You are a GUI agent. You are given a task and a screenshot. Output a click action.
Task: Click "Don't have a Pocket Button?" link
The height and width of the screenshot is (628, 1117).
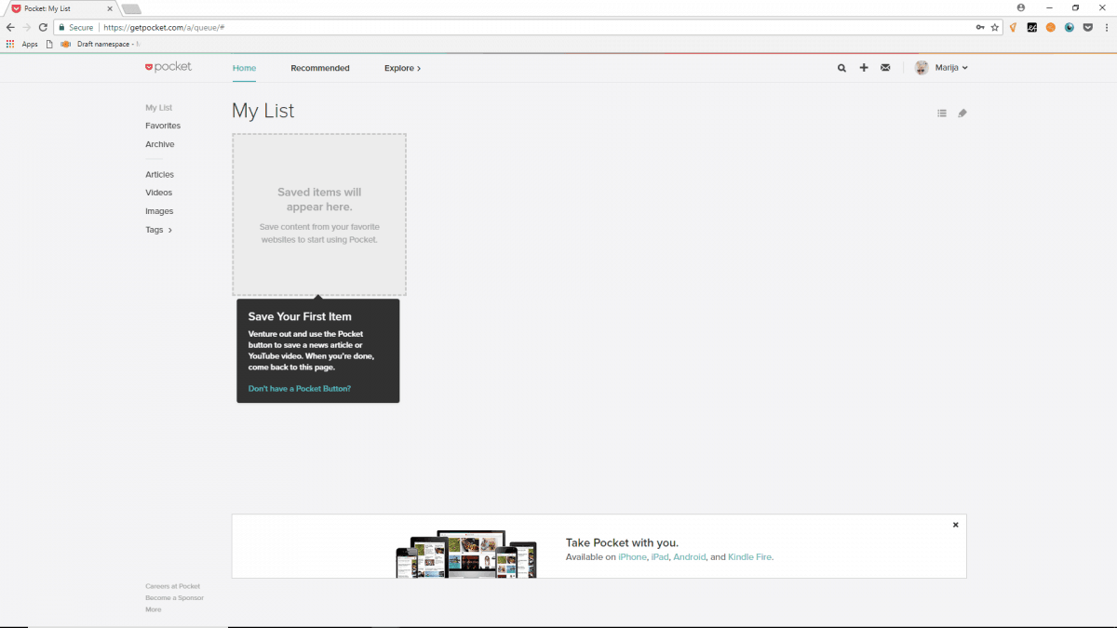(x=300, y=388)
